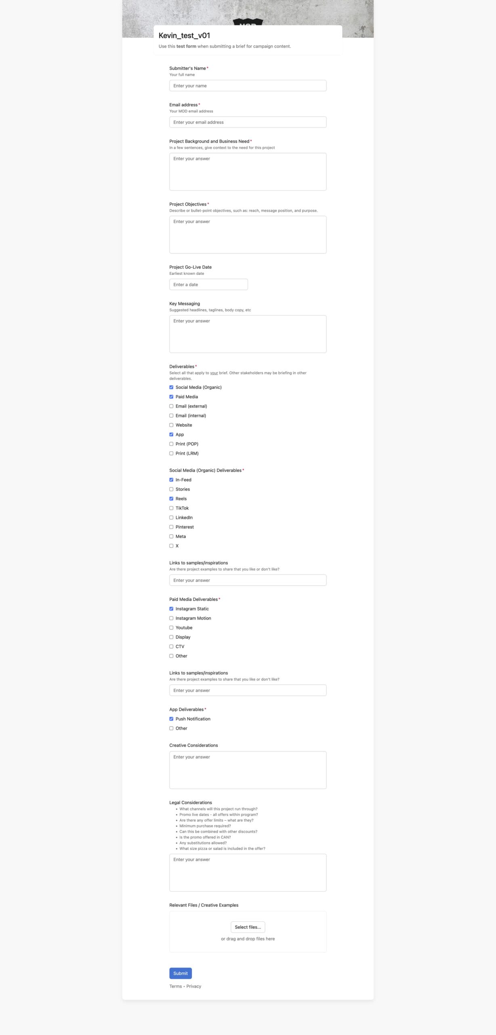Select the Youtube paid media checkbox
The image size is (496, 1035).
pos(171,628)
